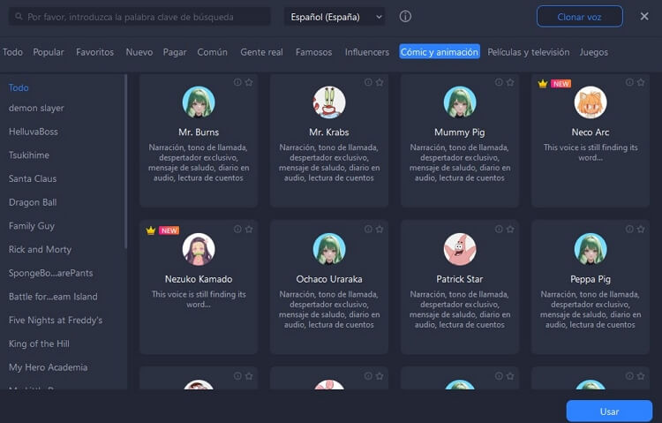Viewport: 662px width, 423px height.
Task: Click the sidebar category scrollbar
Action: point(125,162)
